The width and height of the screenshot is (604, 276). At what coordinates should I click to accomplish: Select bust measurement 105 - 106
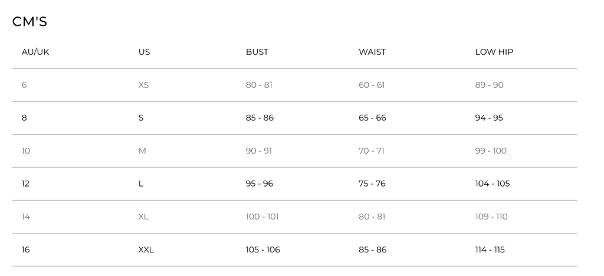(x=262, y=250)
